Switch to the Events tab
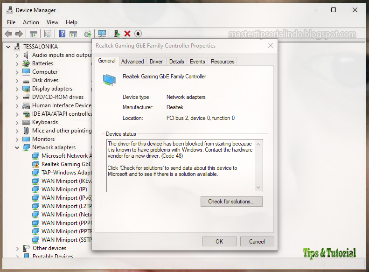Viewport: 369px width, 272px height. click(x=197, y=62)
